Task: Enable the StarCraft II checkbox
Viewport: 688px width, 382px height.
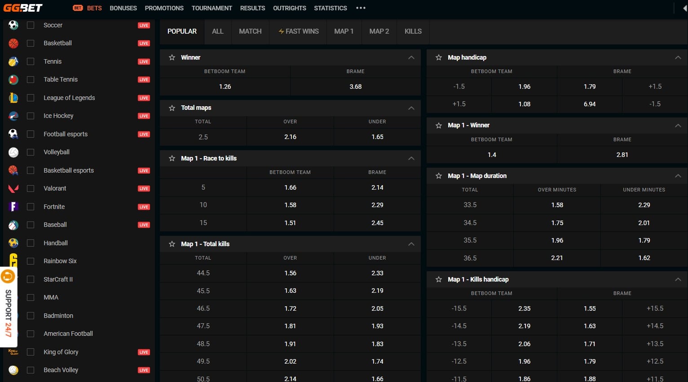Action: point(31,279)
